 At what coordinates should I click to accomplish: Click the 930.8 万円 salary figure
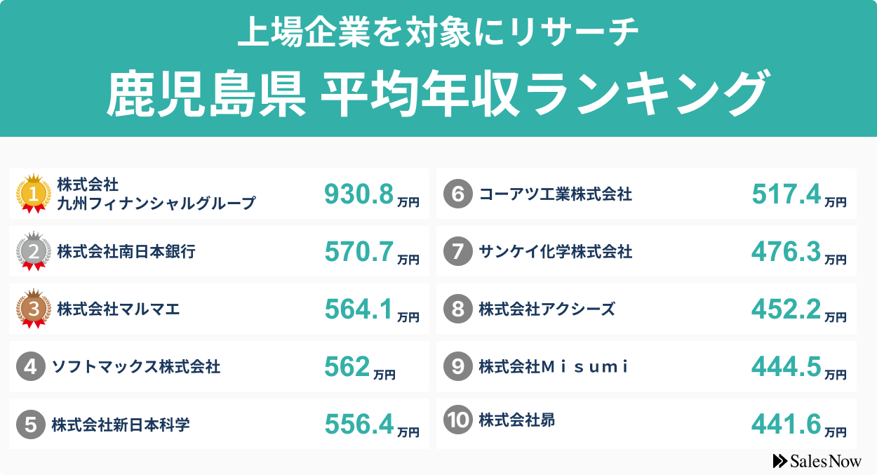point(371,194)
